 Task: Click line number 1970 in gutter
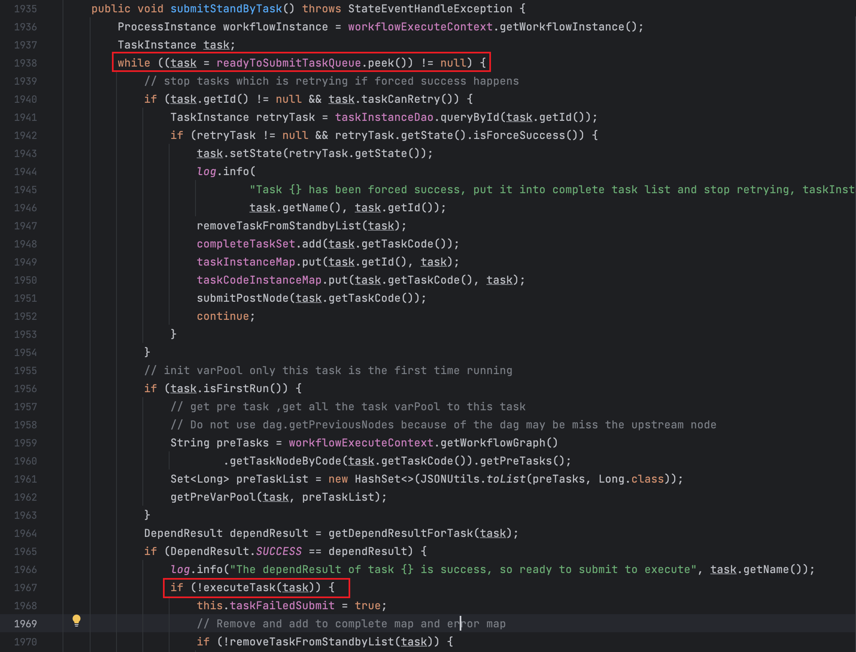[x=26, y=642]
